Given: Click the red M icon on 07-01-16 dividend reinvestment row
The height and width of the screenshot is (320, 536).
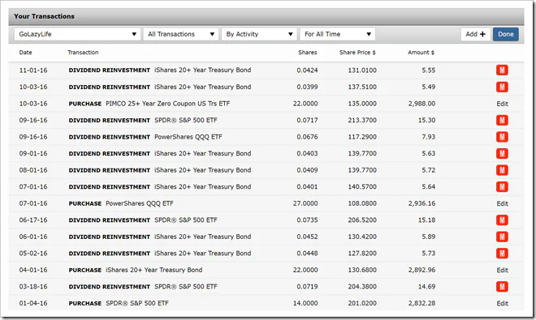Looking at the screenshot, I should coord(502,187).
